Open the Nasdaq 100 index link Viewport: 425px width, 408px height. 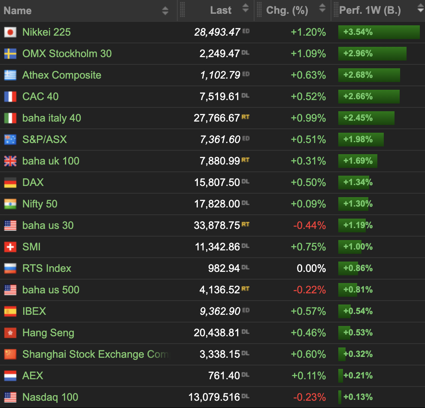[x=50, y=397]
